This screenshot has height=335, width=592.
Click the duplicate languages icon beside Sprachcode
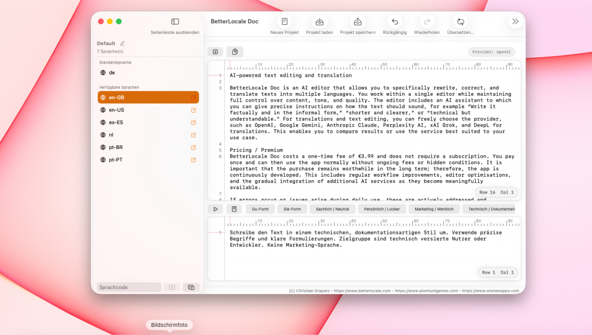click(x=190, y=287)
